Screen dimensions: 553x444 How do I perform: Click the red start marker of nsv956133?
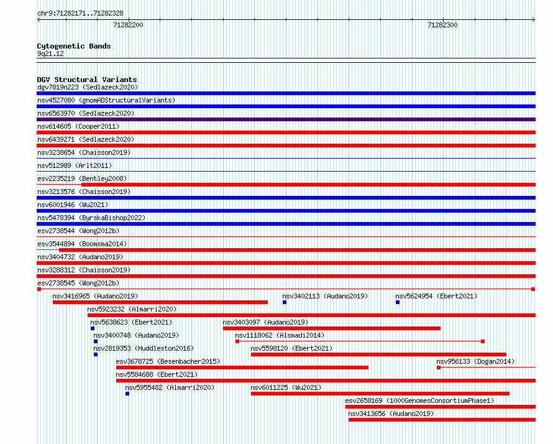click(439, 368)
